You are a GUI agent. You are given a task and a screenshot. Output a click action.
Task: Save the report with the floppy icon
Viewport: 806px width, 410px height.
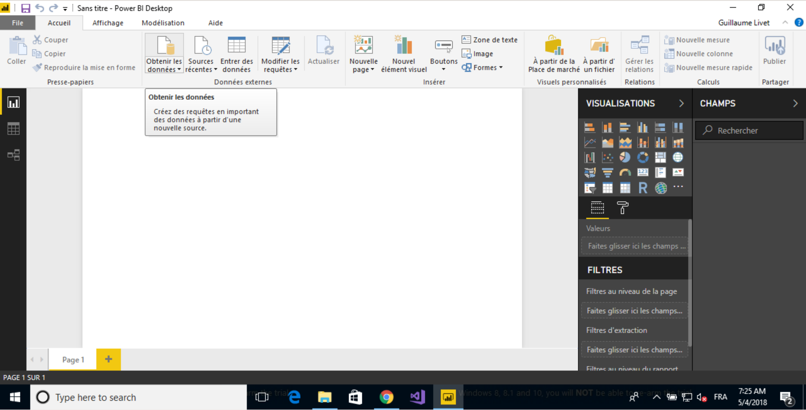tap(25, 8)
